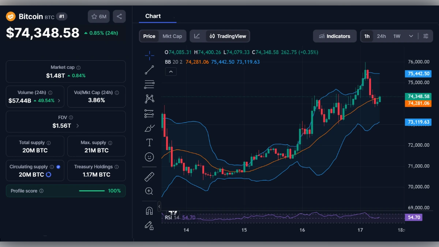Screen dimensions: 439x247
Task: Click the share icon for Bitcoin
Action: tap(119, 16)
